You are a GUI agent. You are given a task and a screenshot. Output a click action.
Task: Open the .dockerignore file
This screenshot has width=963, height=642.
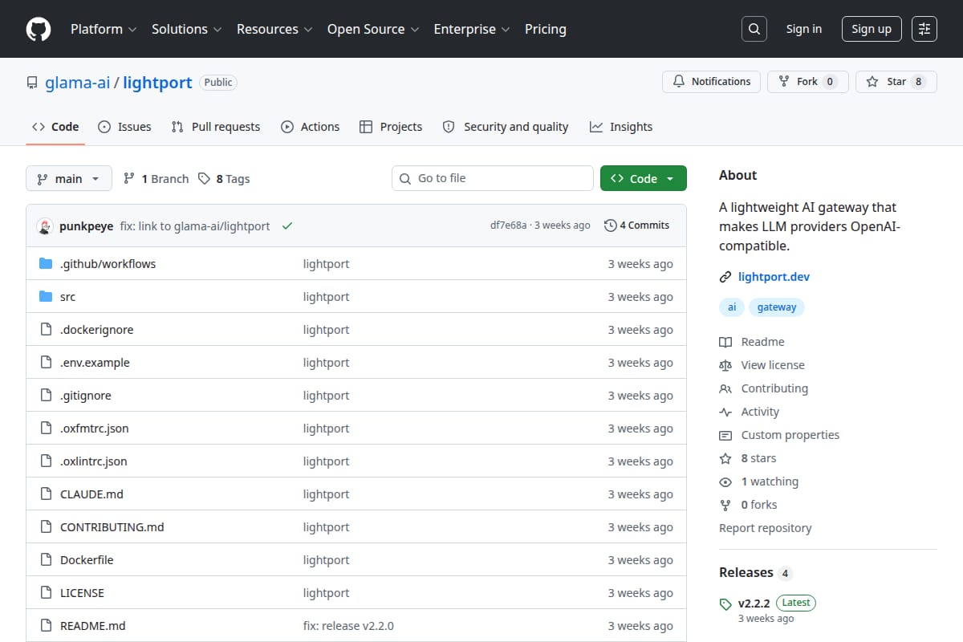(97, 330)
